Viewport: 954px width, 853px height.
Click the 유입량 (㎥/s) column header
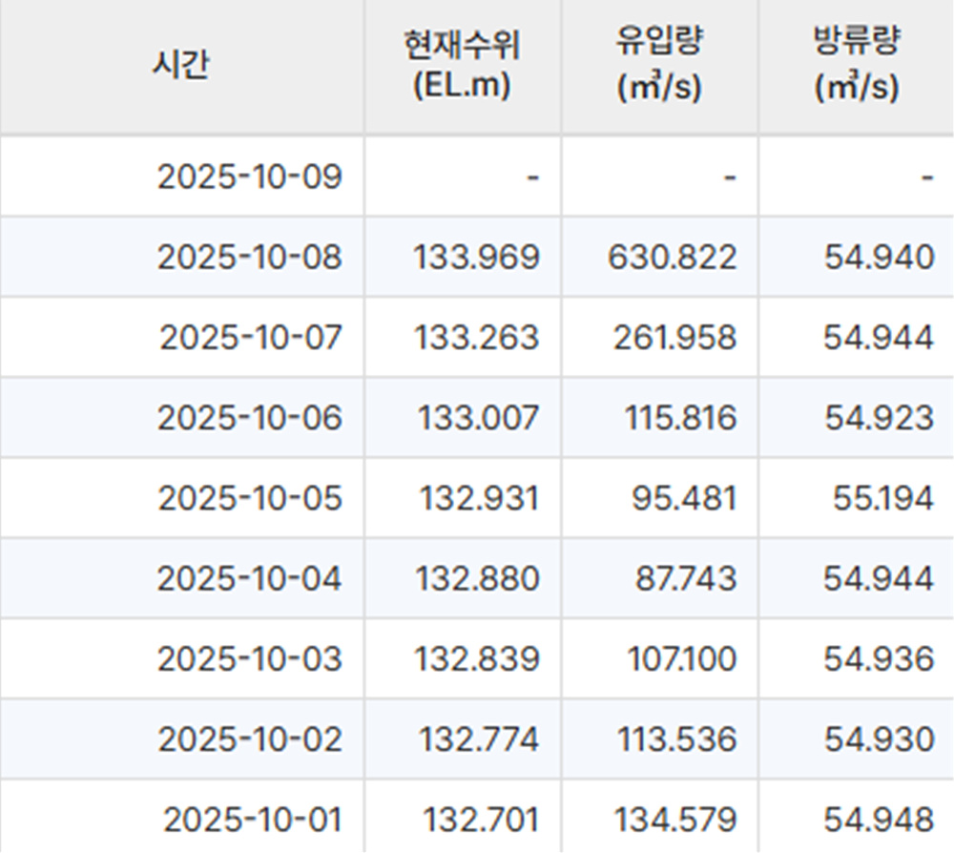coord(658,62)
